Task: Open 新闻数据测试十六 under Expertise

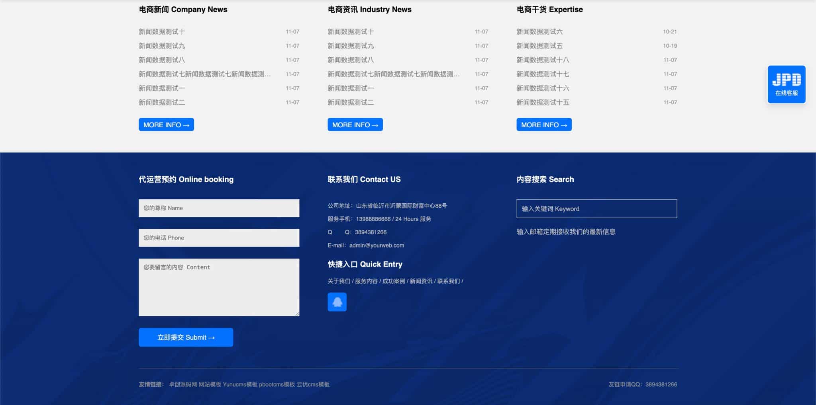Action: pos(543,88)
